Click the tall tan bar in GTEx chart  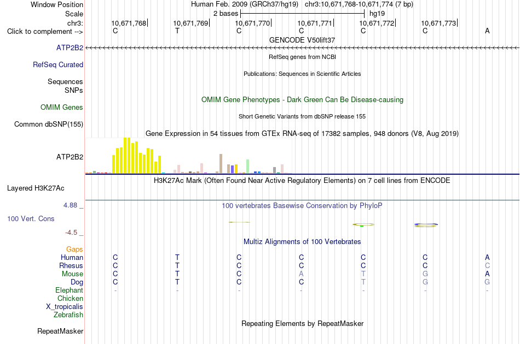click(221, 163)
